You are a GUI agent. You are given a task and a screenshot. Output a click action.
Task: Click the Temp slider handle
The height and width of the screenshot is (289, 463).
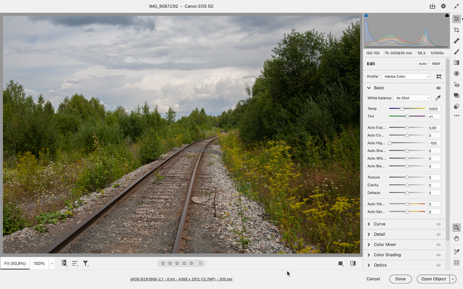tap(402, 109)
